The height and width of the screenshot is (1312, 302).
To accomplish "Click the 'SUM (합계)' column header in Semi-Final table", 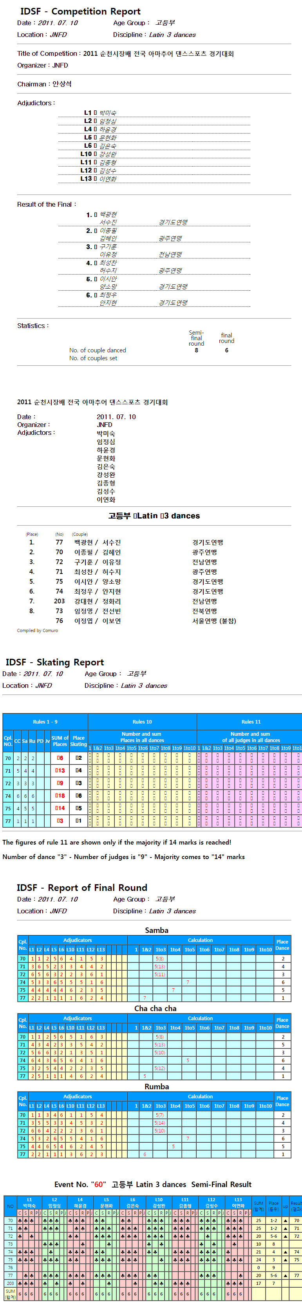I will [x=259, y=1206].
